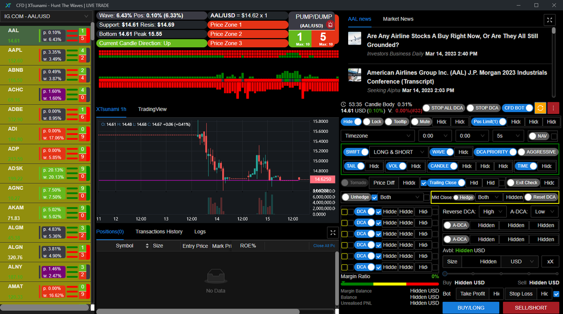Click the XTsunami app logo

pyautogui.click(x=8, y=5)
